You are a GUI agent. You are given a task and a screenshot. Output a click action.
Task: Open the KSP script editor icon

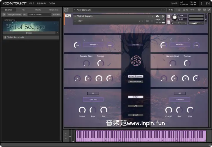(x=199, y=10)
